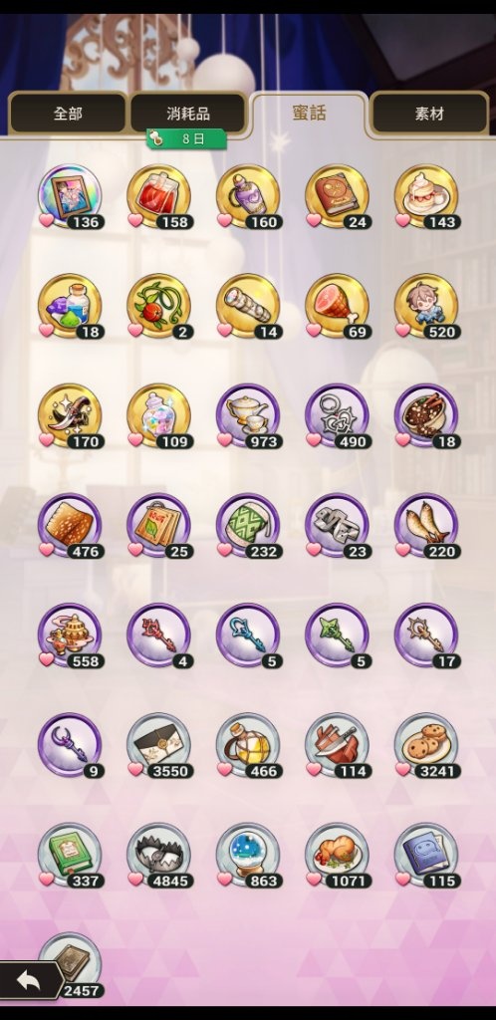The width and height of the screenshot is (496, 1020).
Task: Select the bear trap item showing 4845
Action: click(x=159, y=856)
